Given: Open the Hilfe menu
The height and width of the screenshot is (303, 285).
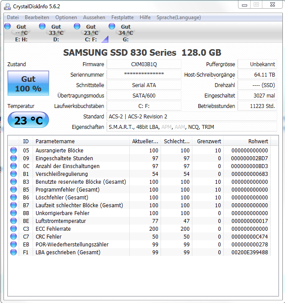Looking at the screenshot, I should (x=145, y=17).
